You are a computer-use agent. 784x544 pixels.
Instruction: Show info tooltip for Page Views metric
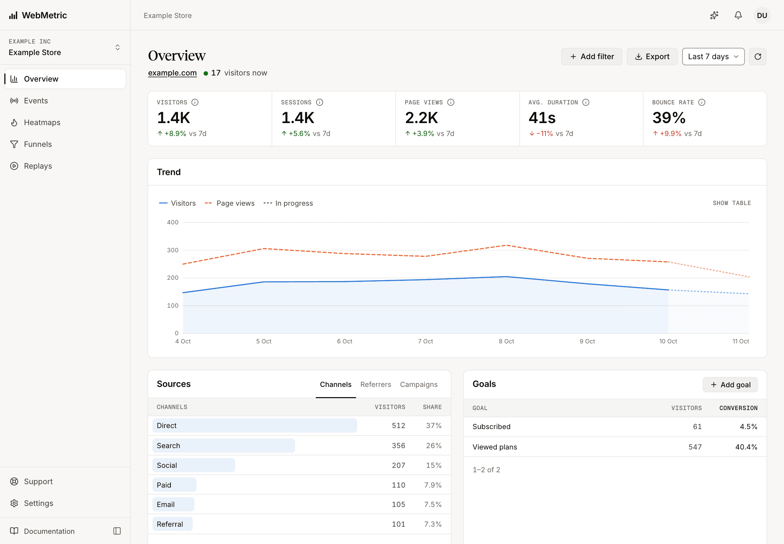click(x=451, y=102)
